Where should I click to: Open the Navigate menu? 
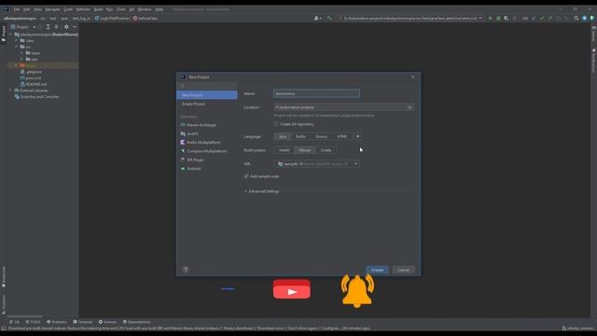(52, 9)
